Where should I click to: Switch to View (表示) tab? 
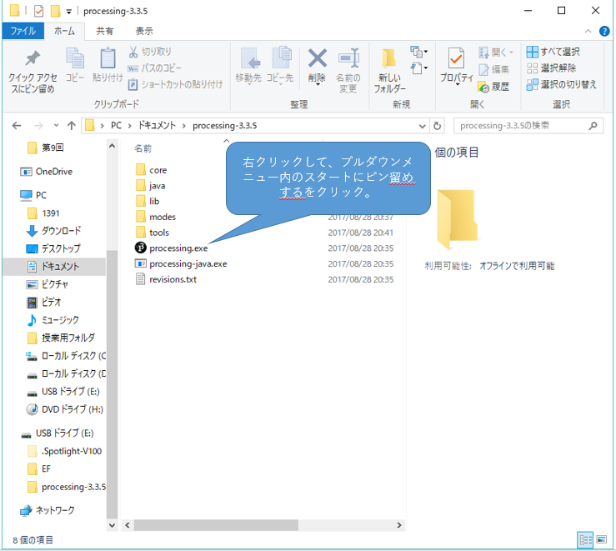(x=144, y=31)
